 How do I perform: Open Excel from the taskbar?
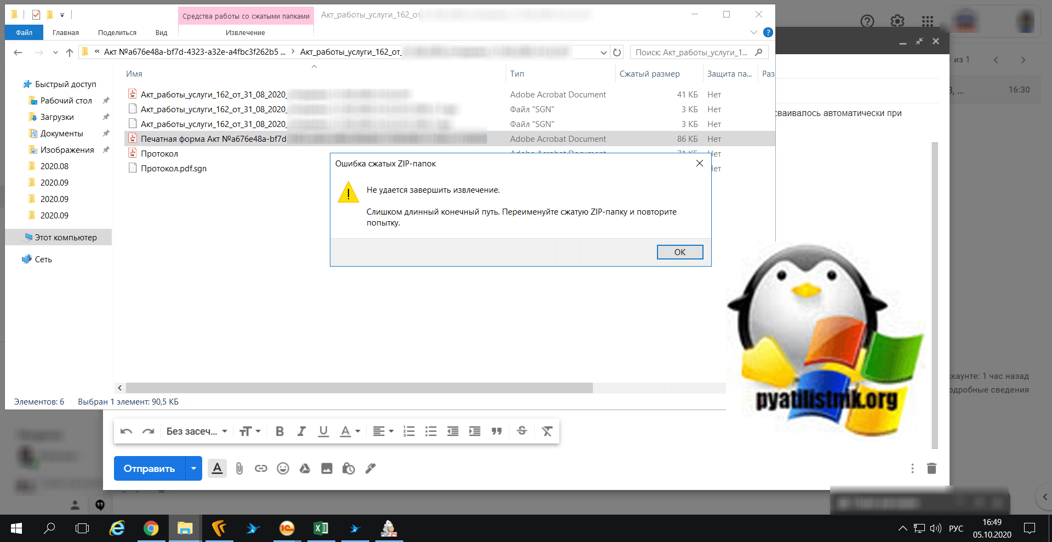(x=321, y=528)
